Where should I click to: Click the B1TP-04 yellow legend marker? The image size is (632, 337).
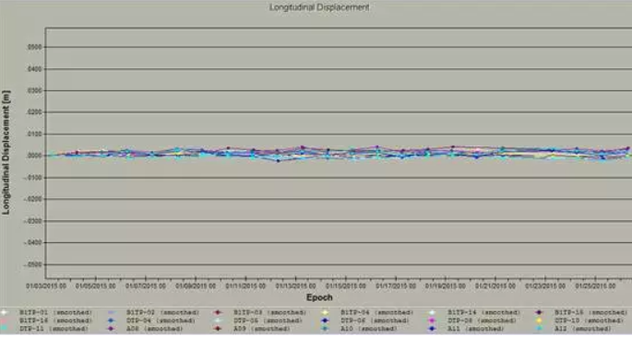pos(325,312)
